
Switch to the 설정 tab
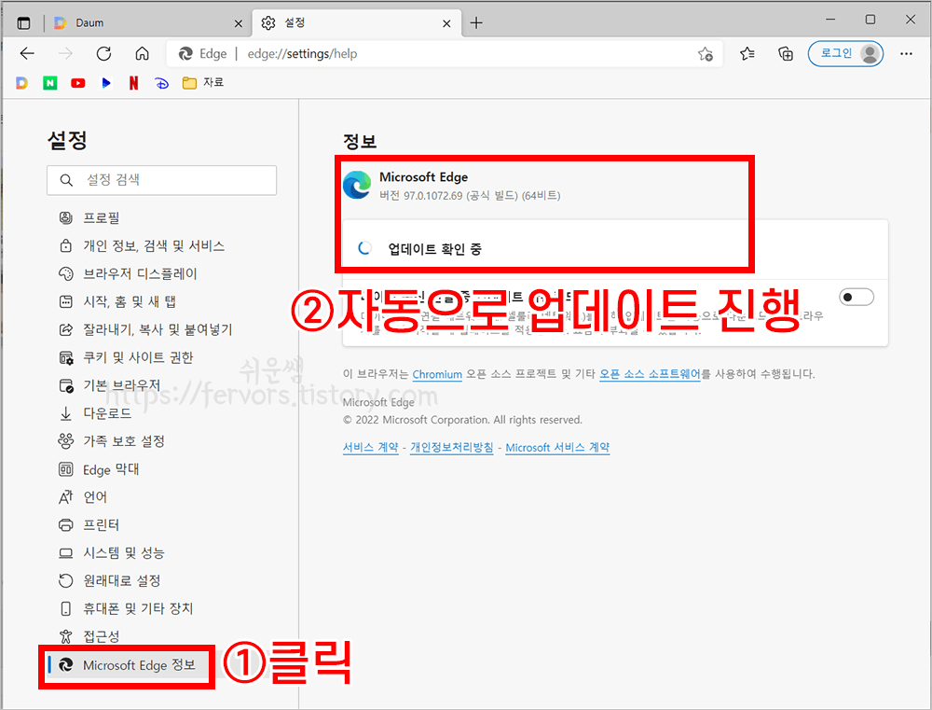point(357,23)
